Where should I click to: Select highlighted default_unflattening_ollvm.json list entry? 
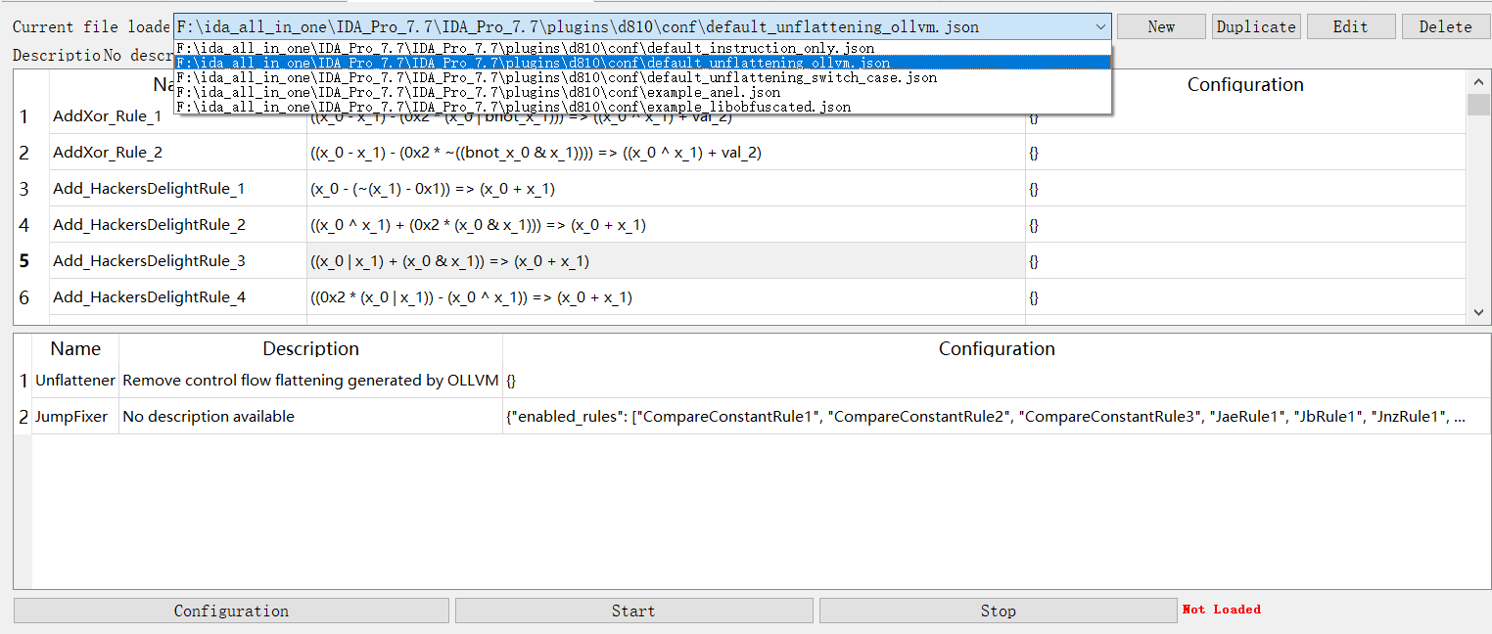coord(534,63)
